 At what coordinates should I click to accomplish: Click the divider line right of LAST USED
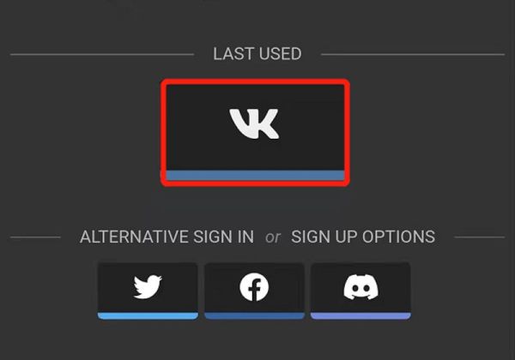[413, 54]
